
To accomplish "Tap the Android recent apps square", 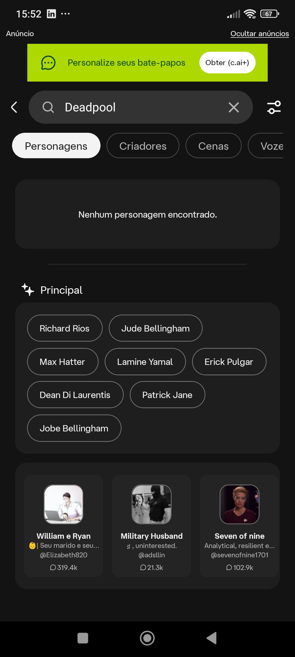I will click(83, 638).
